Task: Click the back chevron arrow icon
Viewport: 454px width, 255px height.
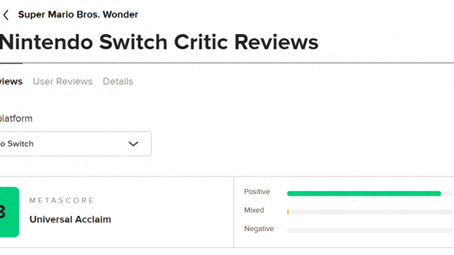Action: [x=6, y=14]
